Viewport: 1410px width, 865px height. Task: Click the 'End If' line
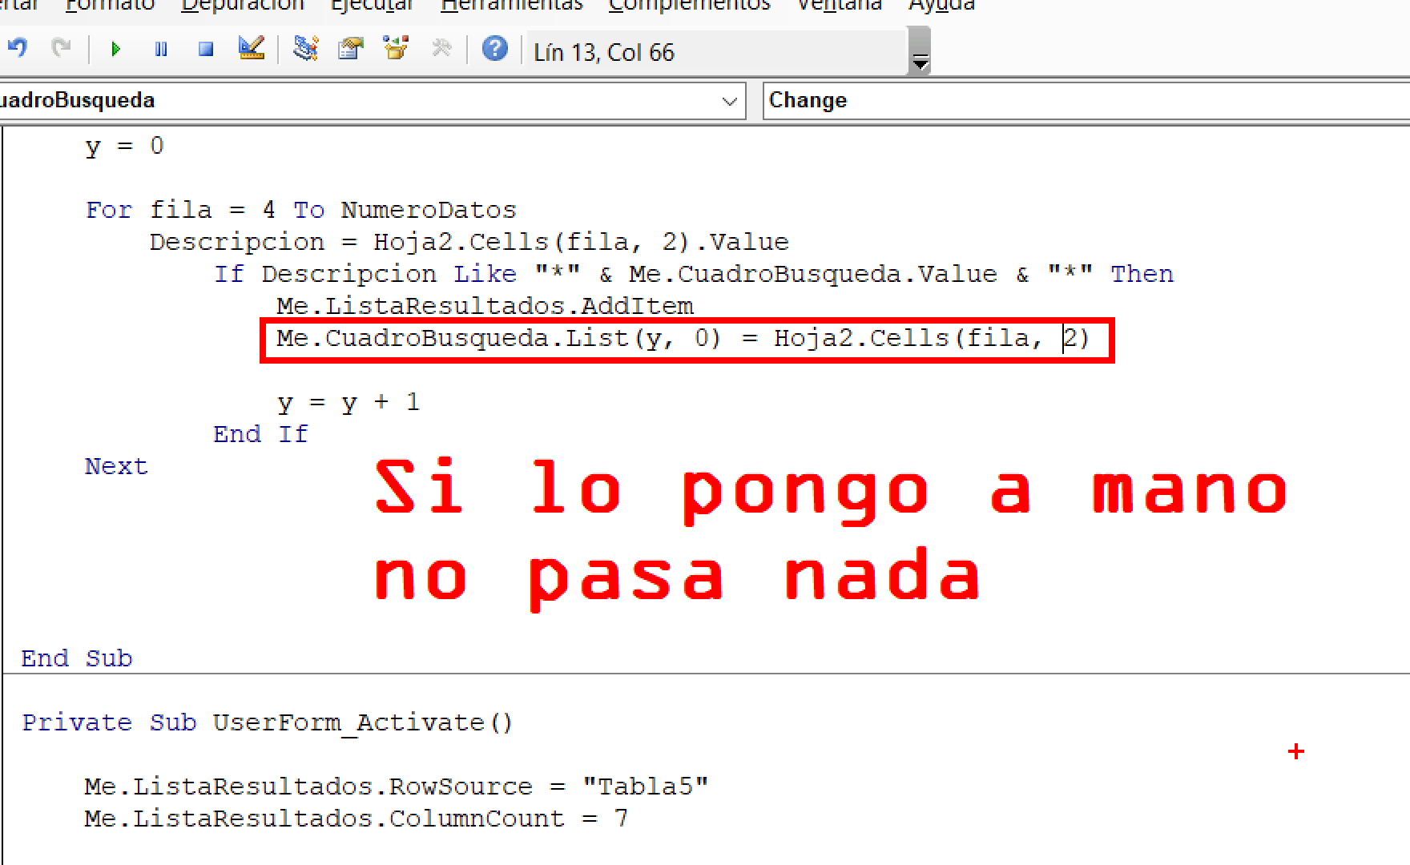coord(260,435)
